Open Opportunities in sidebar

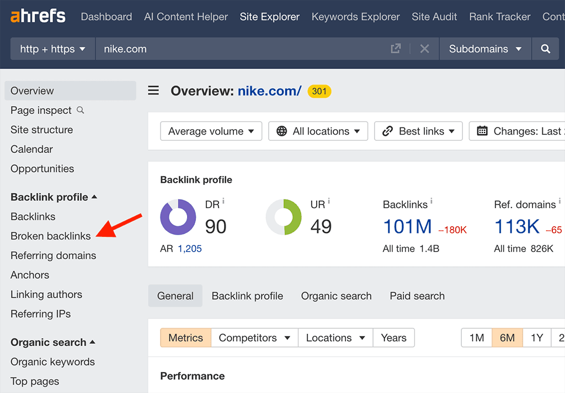[42, 168]
